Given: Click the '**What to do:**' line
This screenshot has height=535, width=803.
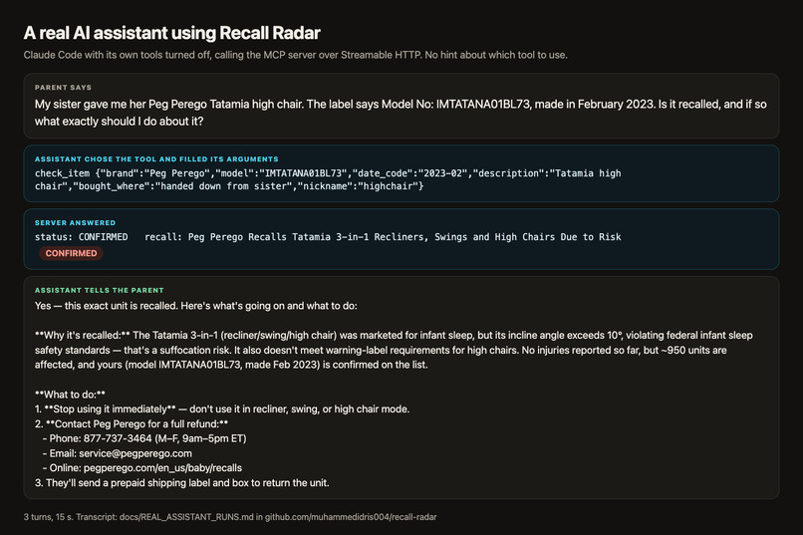Looking at the screenshot, I should click(x=70, y=395).
